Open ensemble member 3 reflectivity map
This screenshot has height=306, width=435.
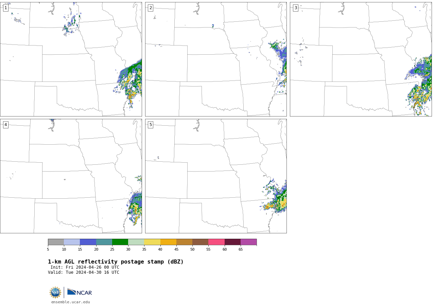point(361,59)
